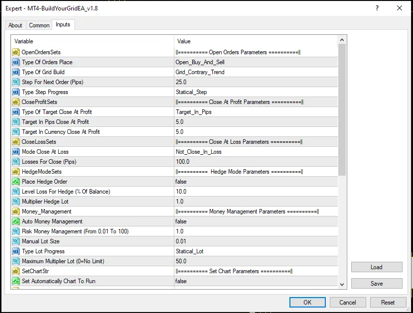Viewport: 413px width, 313px height.
Task: Toggle Set Automatically Chart To Run value
Action: pyautogui.click(x=181, y=281)
